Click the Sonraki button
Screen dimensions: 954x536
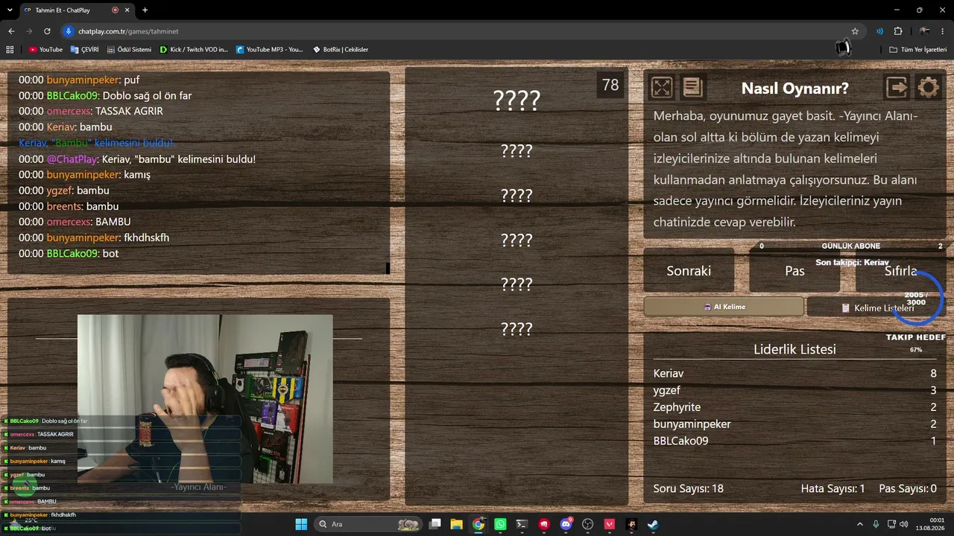[x=689, y=271]
